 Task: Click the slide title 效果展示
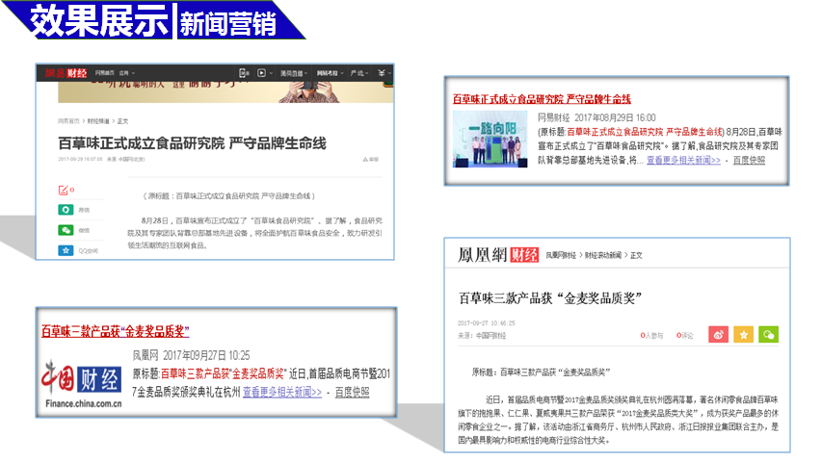pos(100,20)
